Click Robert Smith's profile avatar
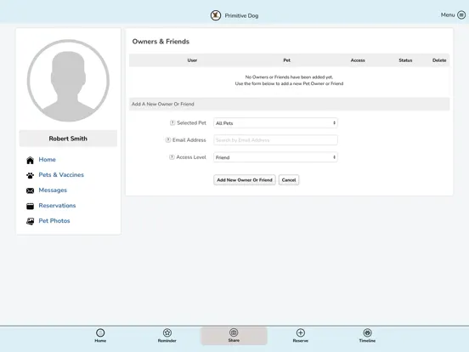This screenshot has height=352, width=469. coord(68,81)
